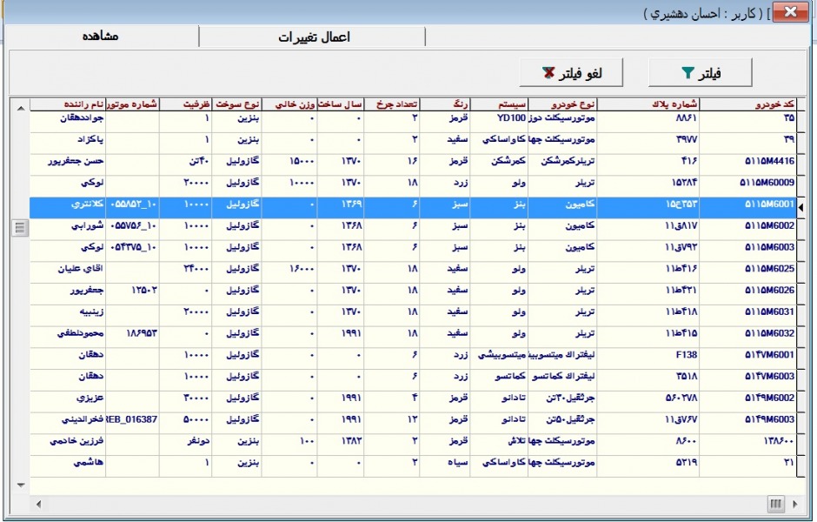The height and width of the screenshot is (522, 817).
Task: Switch to the مشاهده tab
Action: (x=103, y=37)
